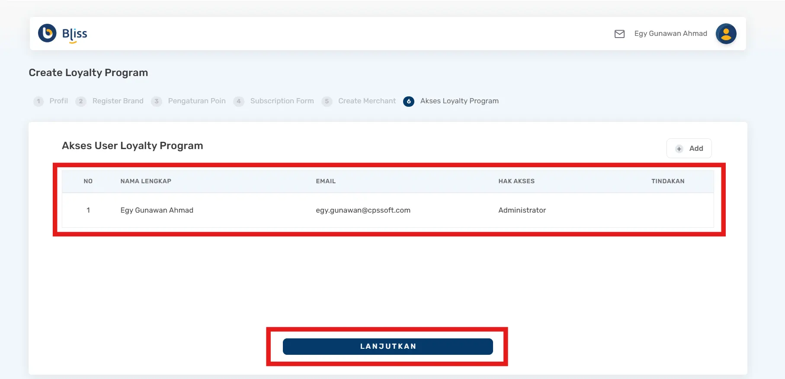Select the Administrator access cell
Image resolution: width=785 pixels, height=379 pixels.
click(522, 210)
